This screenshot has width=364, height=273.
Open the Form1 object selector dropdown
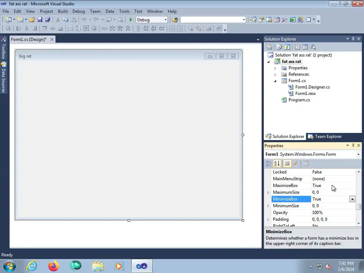click(358, 154)
